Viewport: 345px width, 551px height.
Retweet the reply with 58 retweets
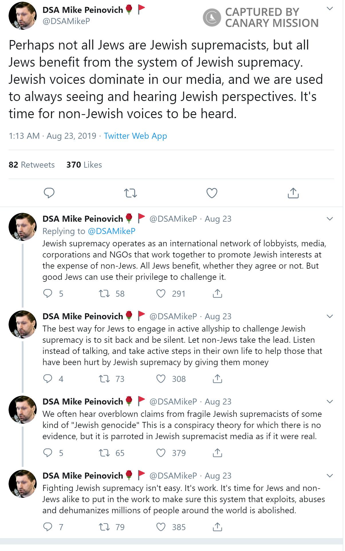coord(104,294)
